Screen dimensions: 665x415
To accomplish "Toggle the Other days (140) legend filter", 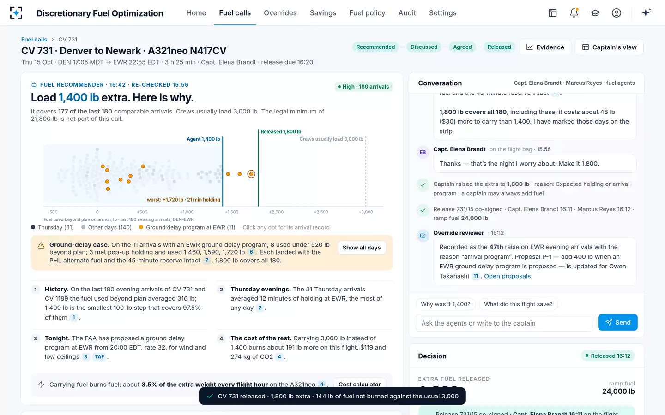I will [106, 227].
